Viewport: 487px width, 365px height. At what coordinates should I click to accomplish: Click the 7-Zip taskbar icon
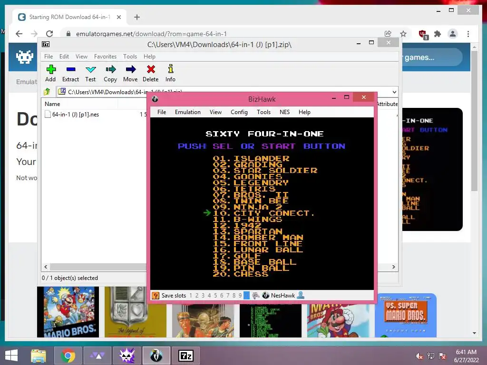tap(186, 355)
